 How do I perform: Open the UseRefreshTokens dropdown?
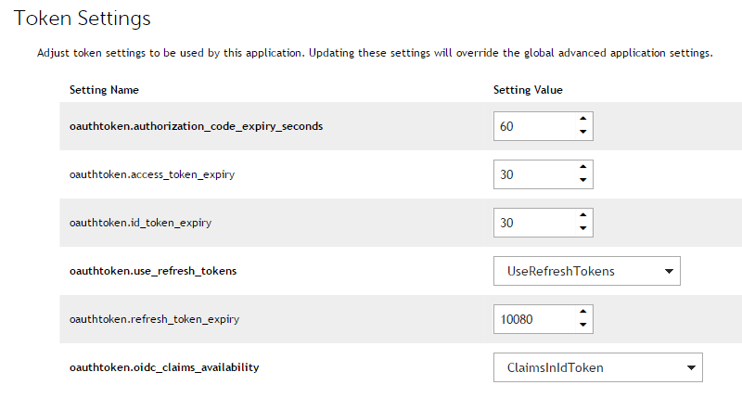point(587,271)
